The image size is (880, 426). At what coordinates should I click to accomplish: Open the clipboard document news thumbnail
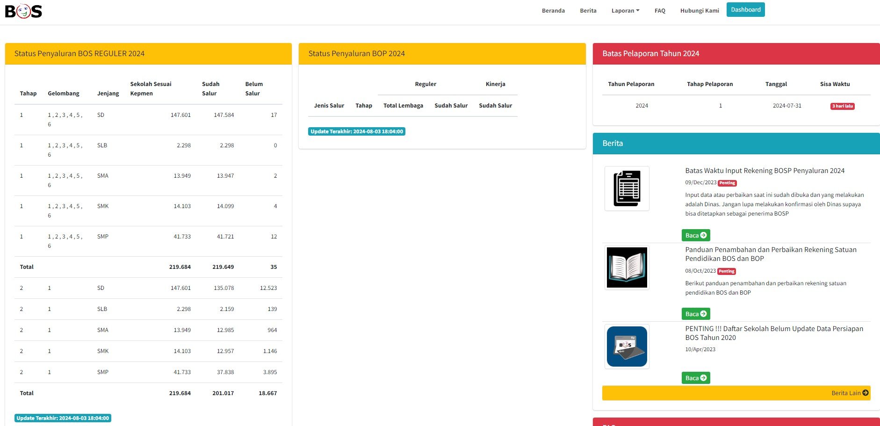pyautogui.click(x=627, y=188)
